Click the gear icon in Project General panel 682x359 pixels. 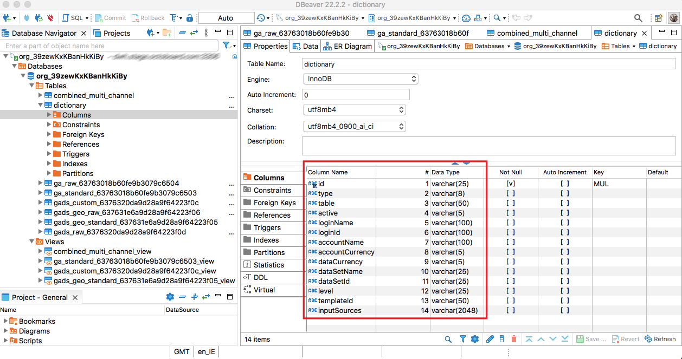(x=170, y=297)
